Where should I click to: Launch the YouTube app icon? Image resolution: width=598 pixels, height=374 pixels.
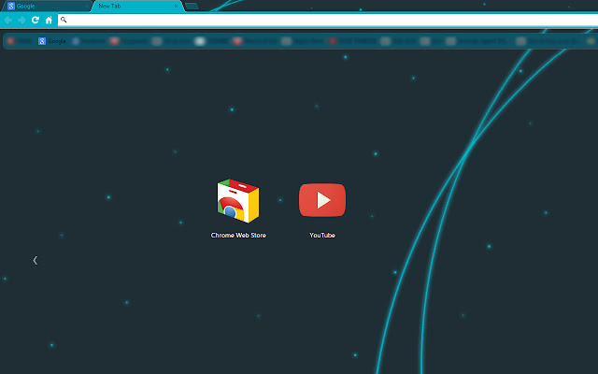coord(322,200)
